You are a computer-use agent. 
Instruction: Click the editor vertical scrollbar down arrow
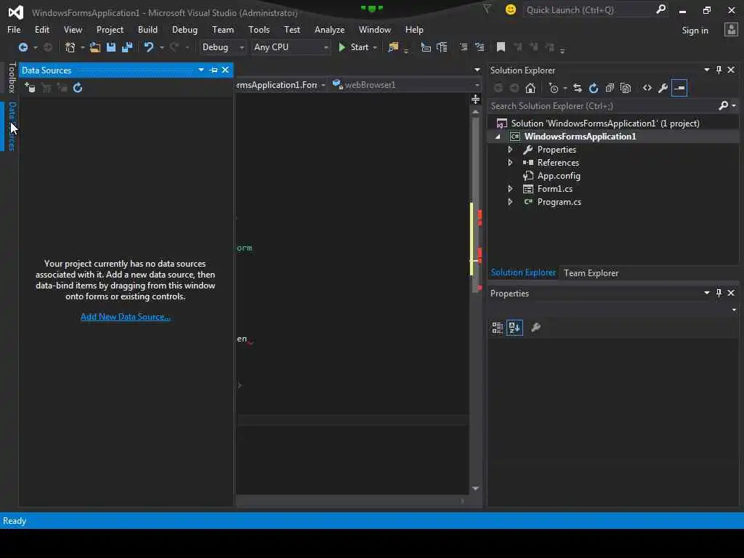point(475,488)
